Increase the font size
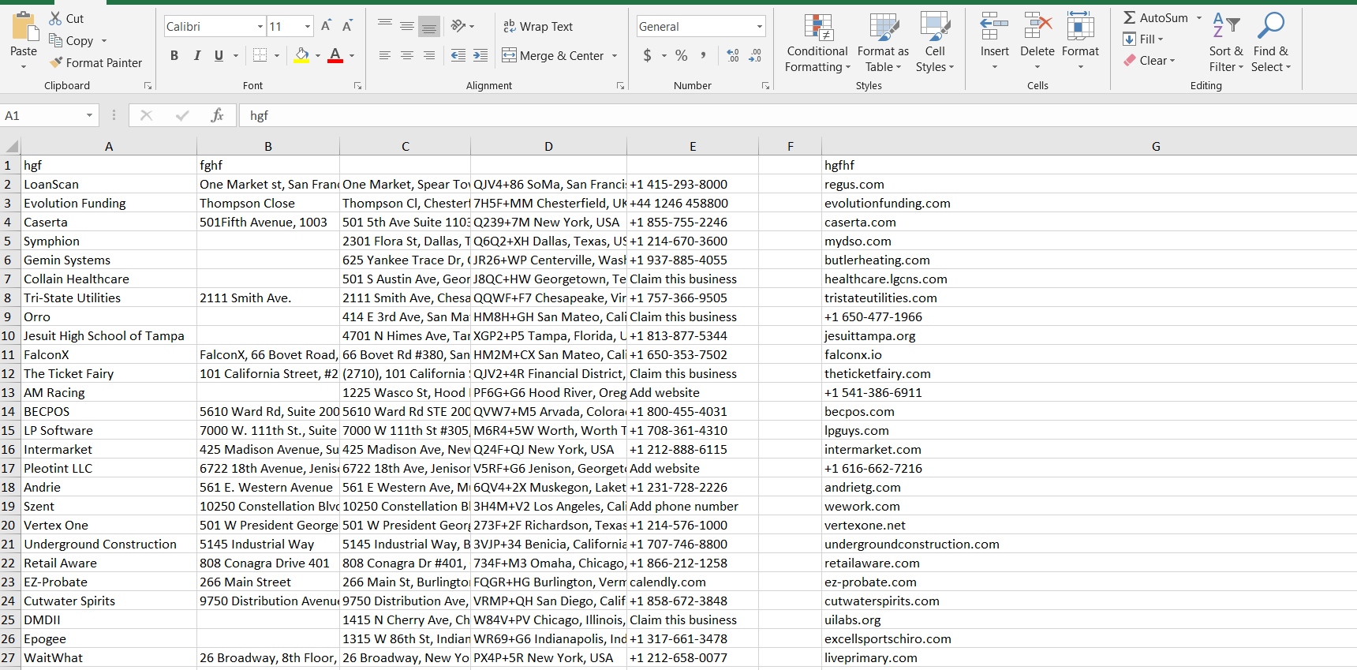The image size is (1357, 670). 327,26
